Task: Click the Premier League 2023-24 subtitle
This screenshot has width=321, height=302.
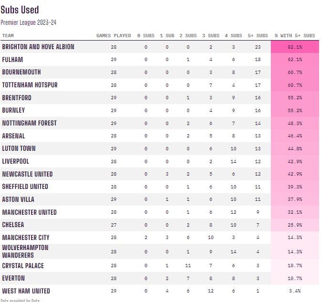Action: click(29, 22)
